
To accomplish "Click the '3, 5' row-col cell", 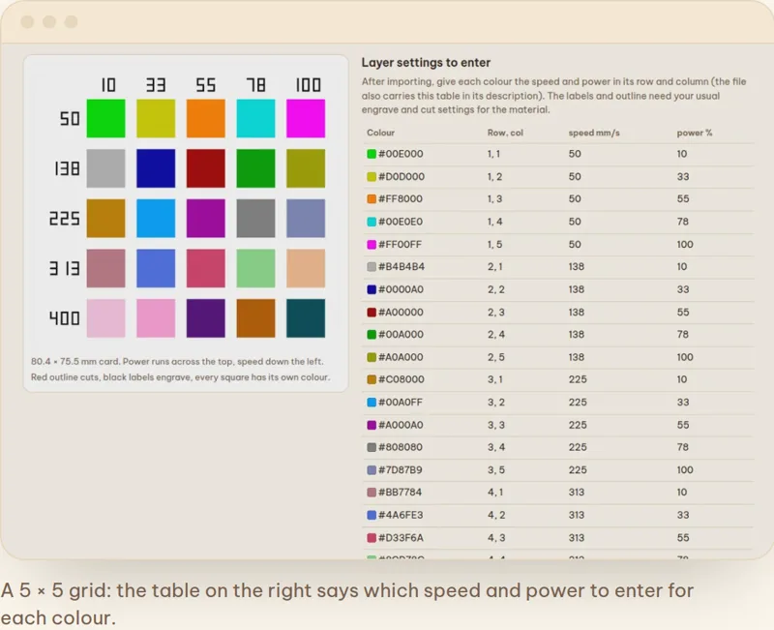I will tap(496, 470).
